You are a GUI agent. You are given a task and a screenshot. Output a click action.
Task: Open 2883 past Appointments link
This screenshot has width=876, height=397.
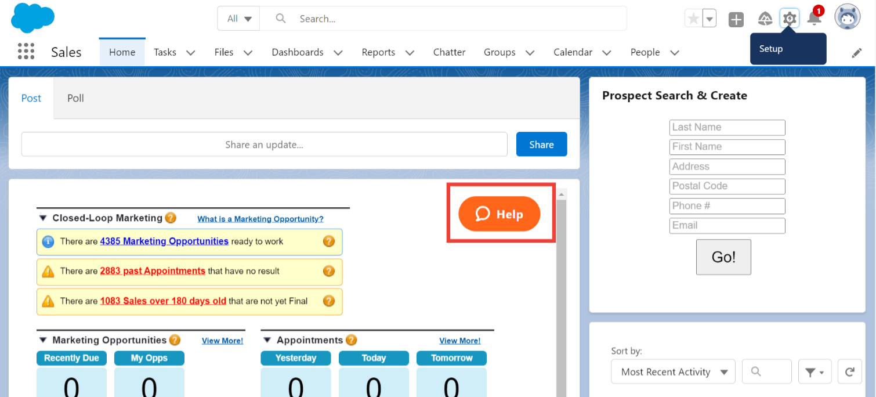[x=153, y=271]
